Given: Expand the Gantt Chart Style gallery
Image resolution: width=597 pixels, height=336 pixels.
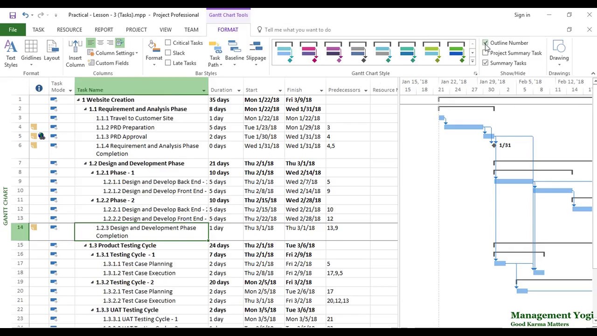Looking at the screenshot, I should pyautogui.click(x=472, y=62).
